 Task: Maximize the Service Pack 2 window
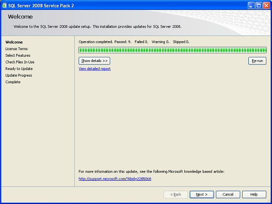259,6
